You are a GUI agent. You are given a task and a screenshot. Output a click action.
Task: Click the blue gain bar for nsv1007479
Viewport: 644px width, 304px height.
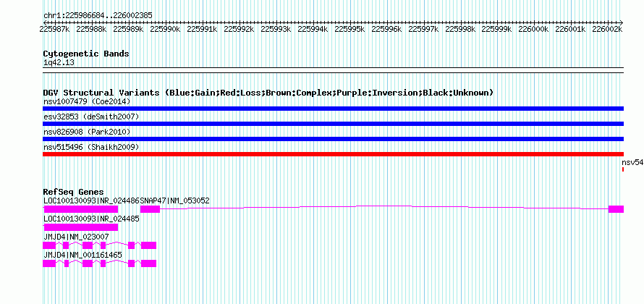333,109
